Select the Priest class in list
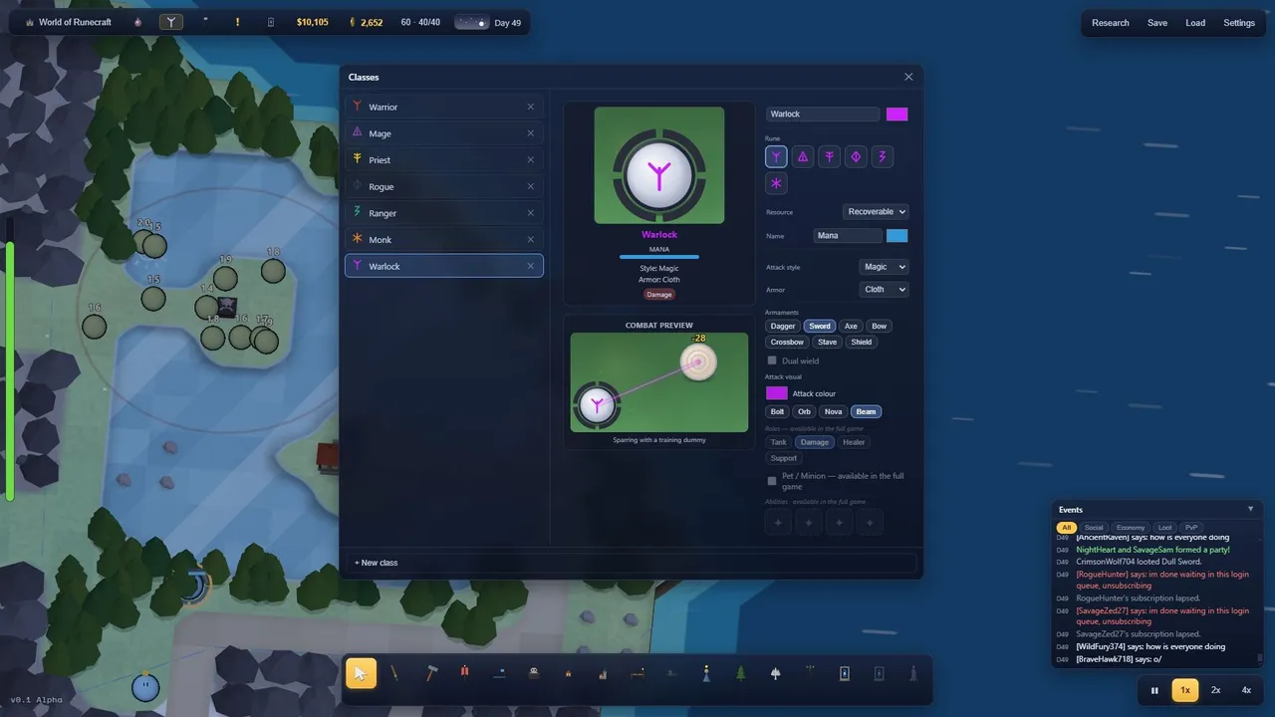The image size is (1275, 717). (x=444, y=159)
